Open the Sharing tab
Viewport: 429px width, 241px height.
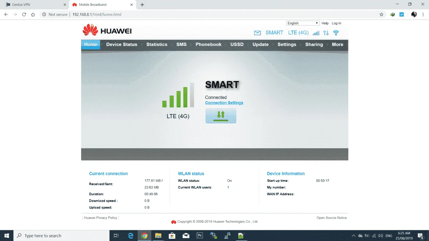click(x=314, y=45)
